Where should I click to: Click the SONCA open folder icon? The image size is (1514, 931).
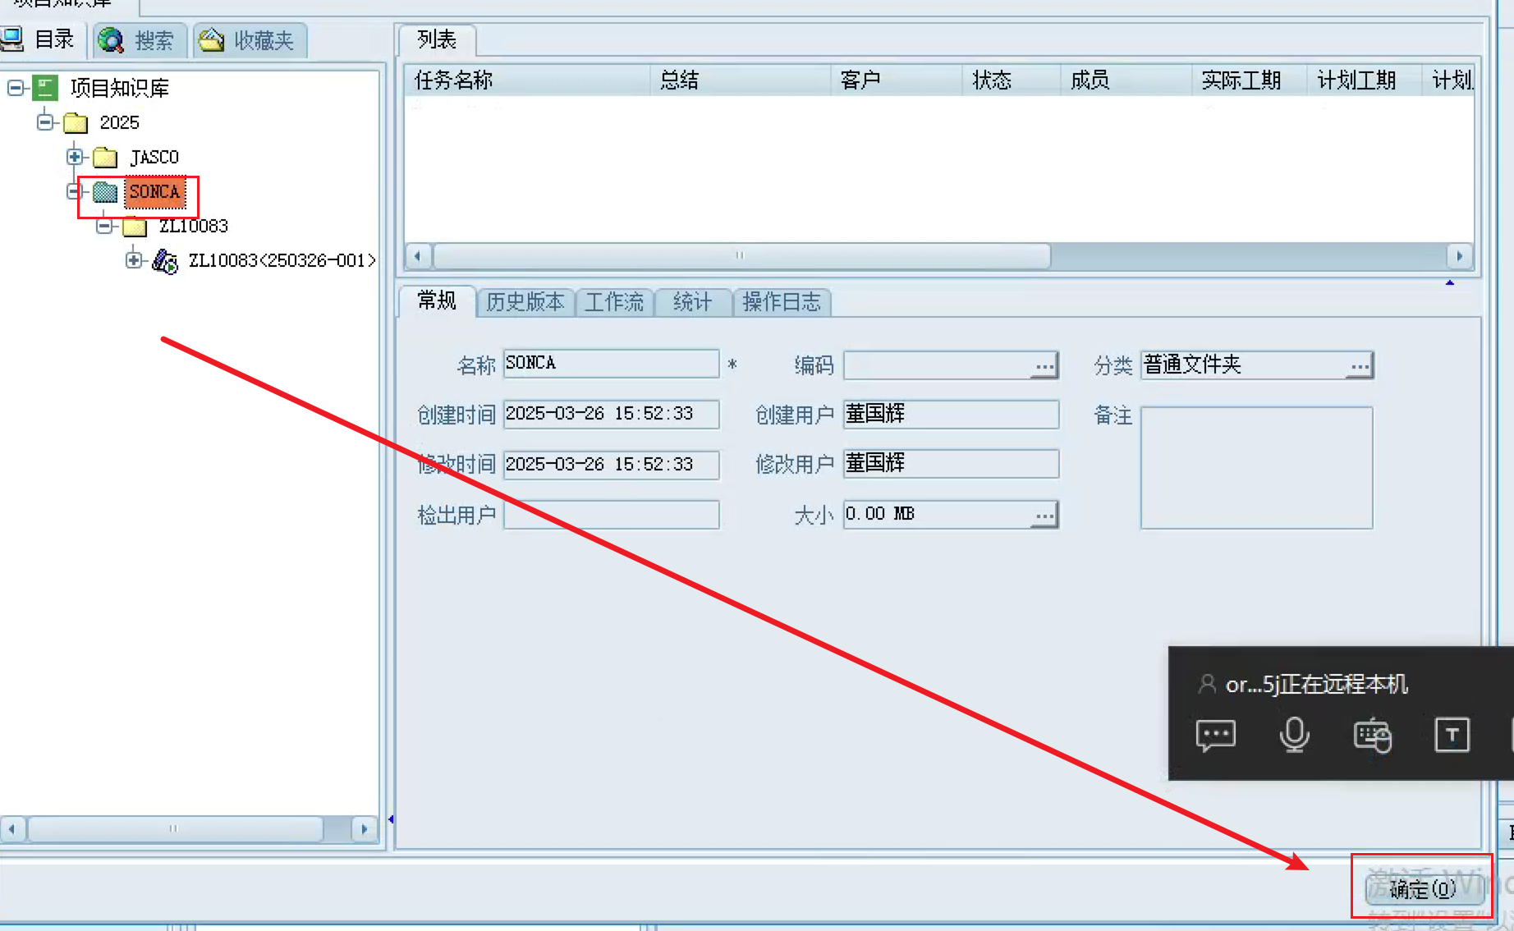click(105, 192)
